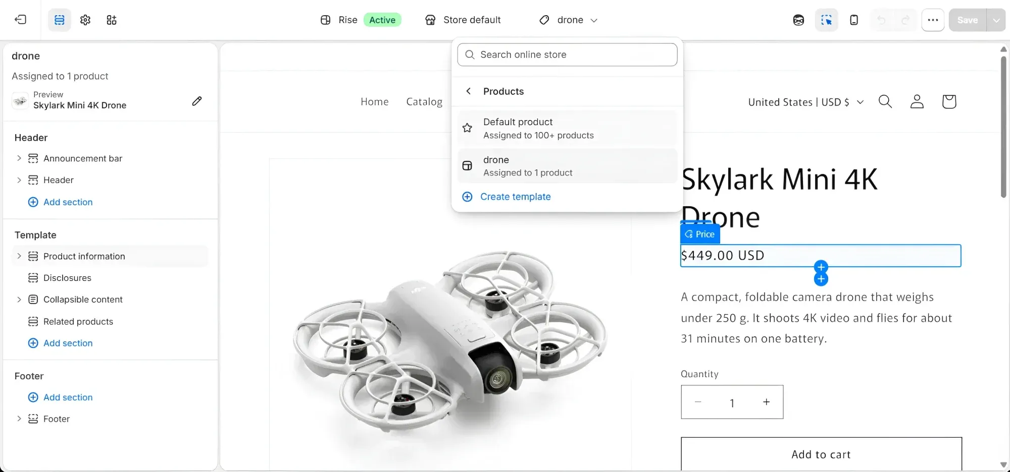The image size is (1010, 472).
Task: Select the Default product template
Action: pyautogui.click(x=567, y=129)
